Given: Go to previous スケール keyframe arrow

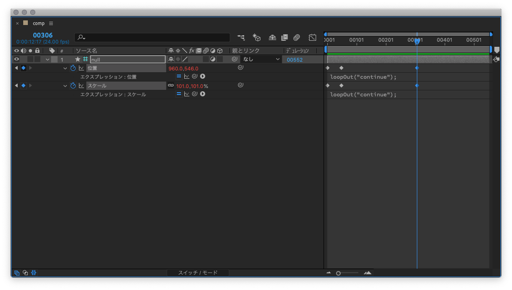Looking at the screenshot, I should pyautogui.click(x=16, y=86).
